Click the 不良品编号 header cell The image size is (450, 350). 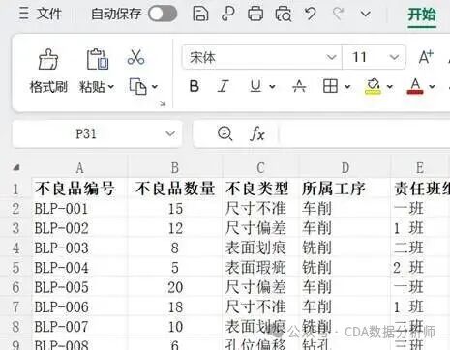click(x=79, y=189)
